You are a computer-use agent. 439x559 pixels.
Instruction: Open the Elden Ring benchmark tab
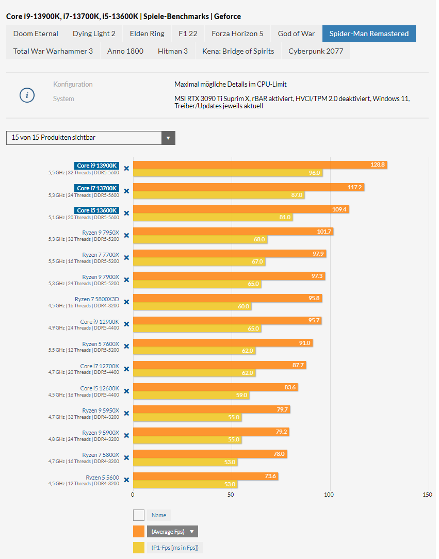pyautogui.click(x=147, y=34)
